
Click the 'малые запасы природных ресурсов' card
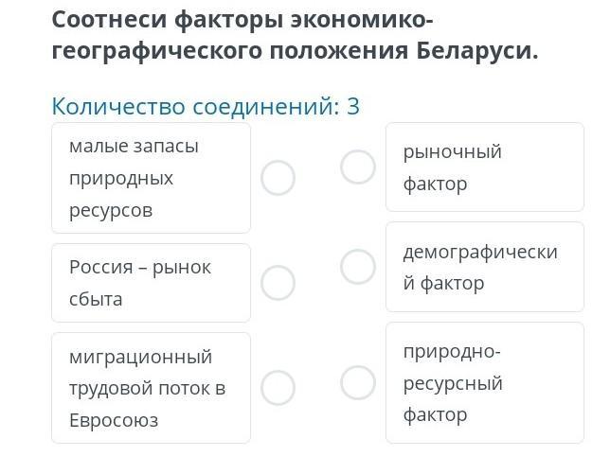pos(151,178)
